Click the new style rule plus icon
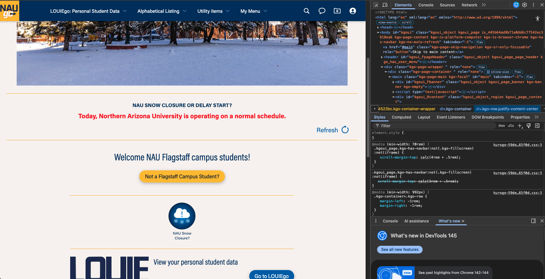Image resolution: width=545 pixels, height=279 pixels. pos(520,126)
